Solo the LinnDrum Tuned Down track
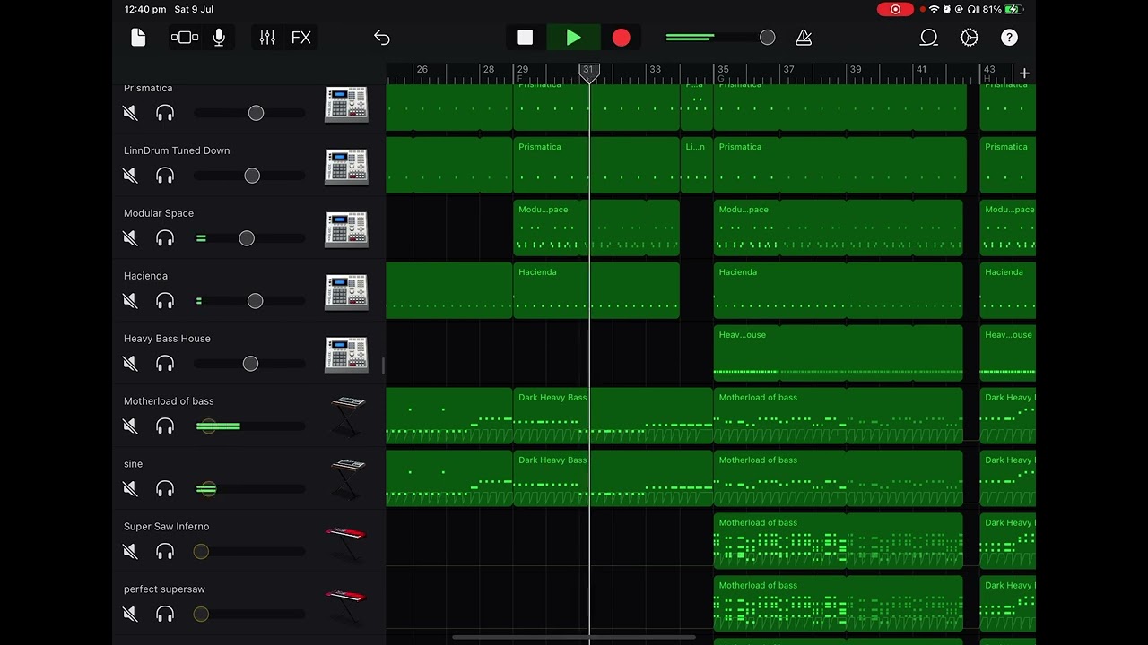Screen dimensions: 1148x645 [165, 176]
